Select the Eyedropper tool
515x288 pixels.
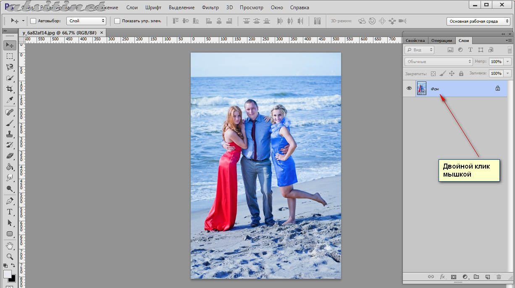tap(9, 100)
